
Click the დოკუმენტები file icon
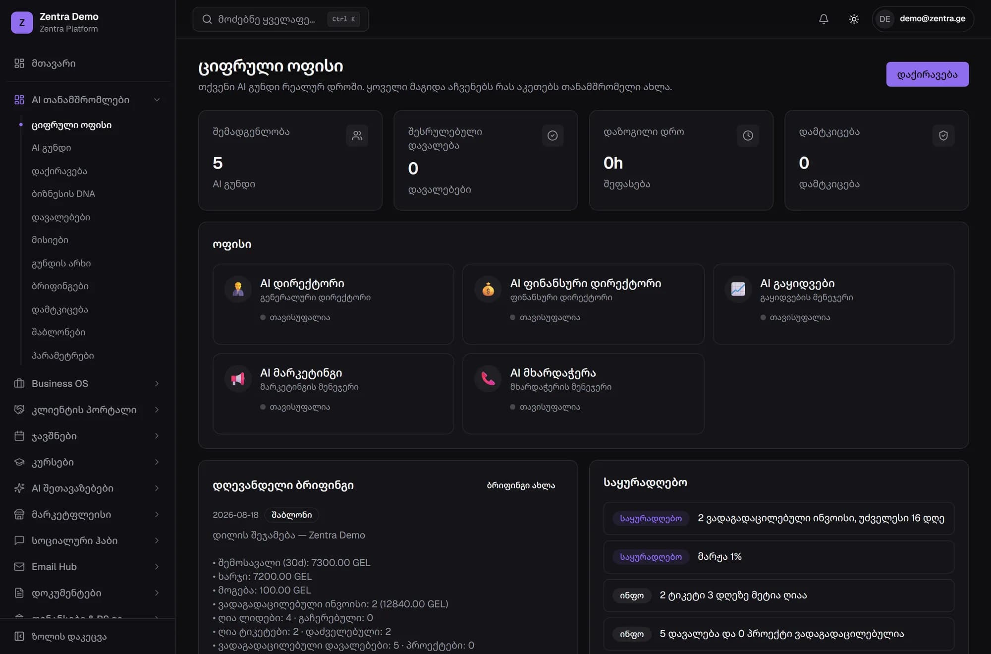click(x=19, y=593)
